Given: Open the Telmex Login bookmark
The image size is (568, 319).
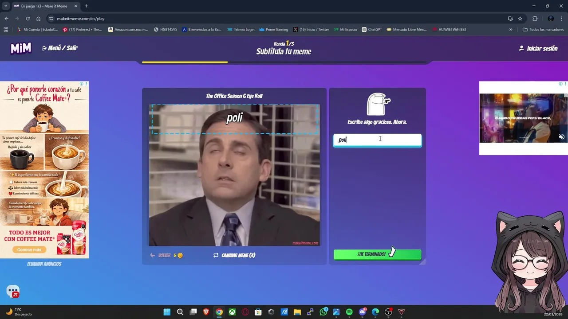Looking at the screenshot, I should click(241, 30).
